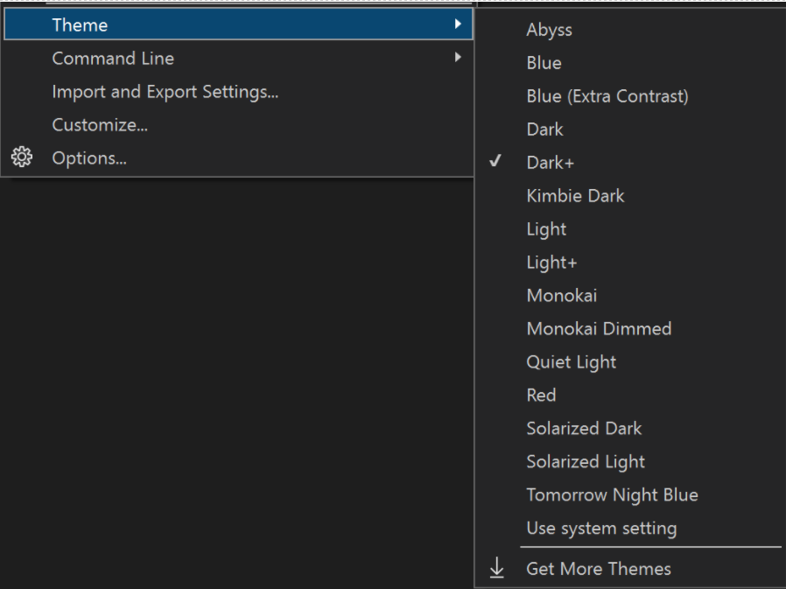This screenshot has width=786, height=589.
Task: Switch to the Light theme
Action: click(x=546, y=229)
